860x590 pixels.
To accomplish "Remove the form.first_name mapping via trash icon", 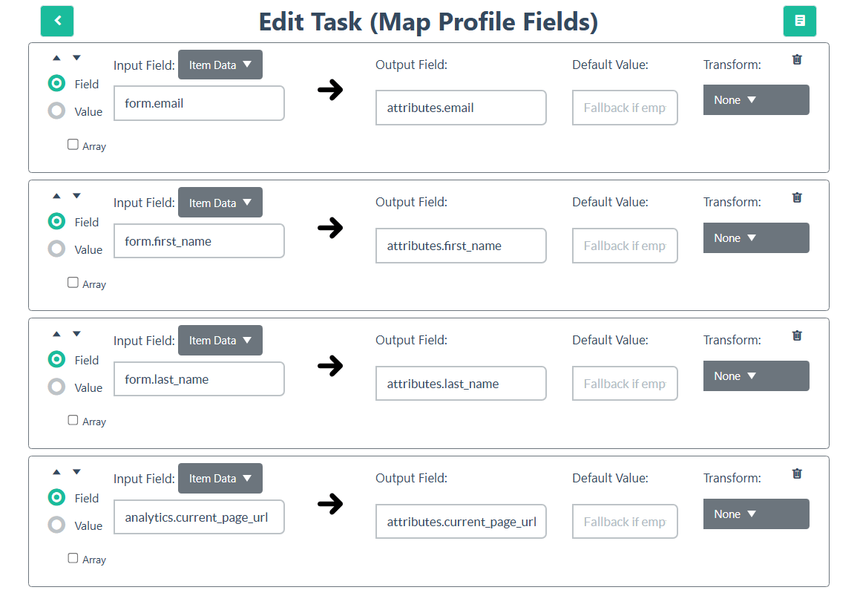I will point(797,197).
